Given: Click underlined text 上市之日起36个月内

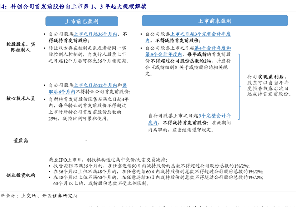Looking at the screenshot, I should [x=95, y=34].
